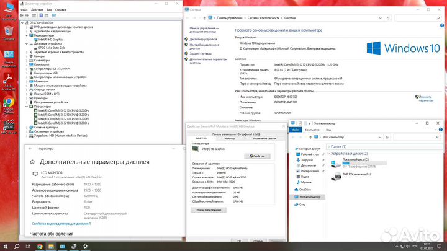Open notification center in system tray

pos(440,247)
